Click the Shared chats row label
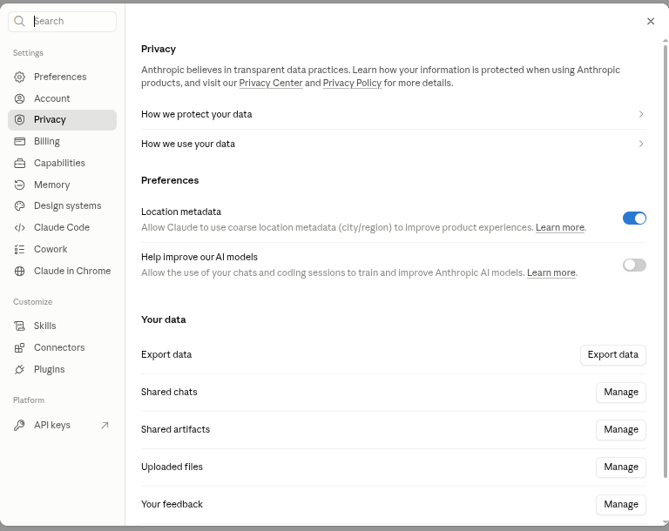 click(x=169, y=392)
